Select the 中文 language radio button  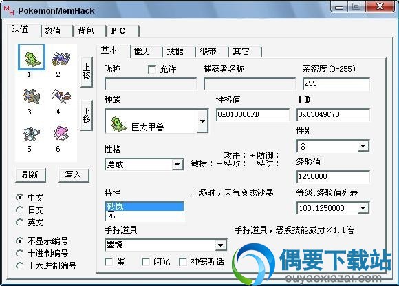19,197
